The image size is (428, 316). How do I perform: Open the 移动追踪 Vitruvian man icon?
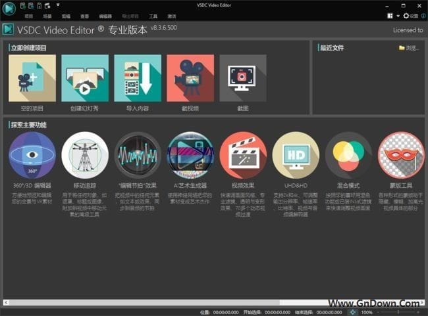pyautogui.click(x=85, y=155)
